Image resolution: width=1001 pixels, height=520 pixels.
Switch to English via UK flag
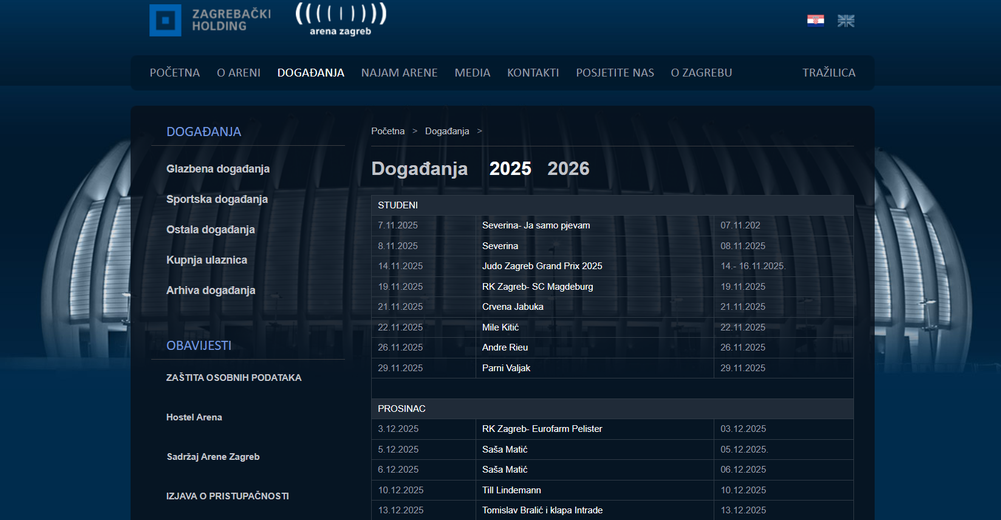click(846, 21)
